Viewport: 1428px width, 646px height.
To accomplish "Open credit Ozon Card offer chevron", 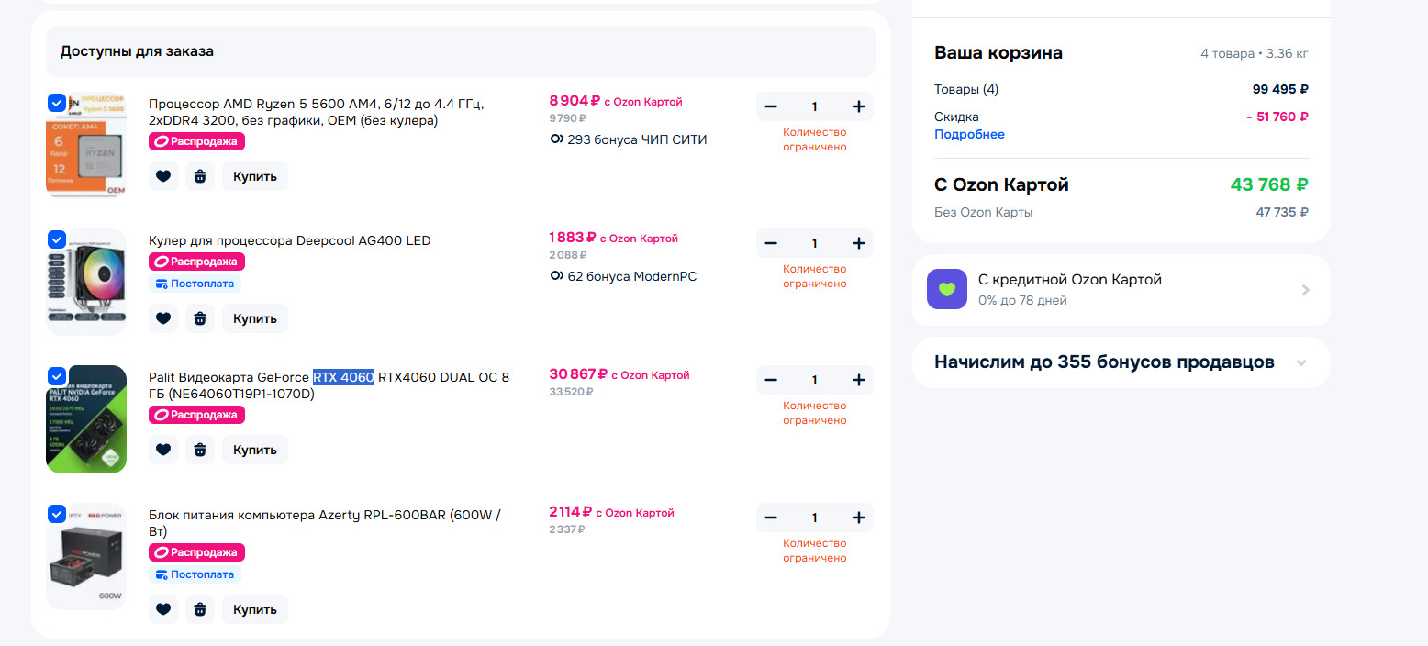I will pyautogui.click(x=1306, y=290).
